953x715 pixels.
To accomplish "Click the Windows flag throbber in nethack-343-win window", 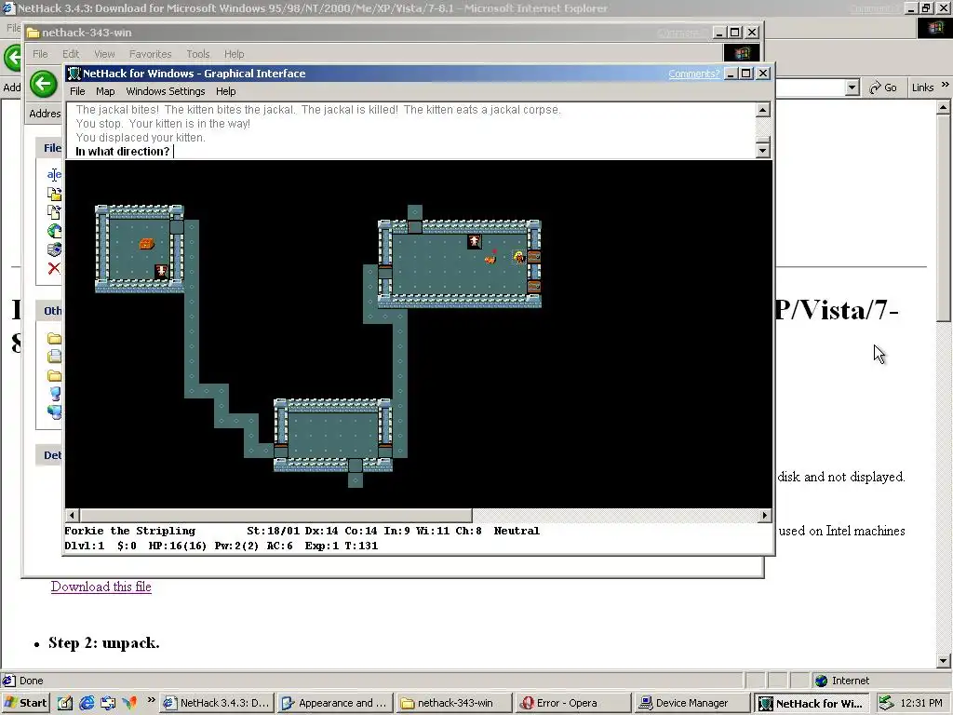I will coord(741,53).
